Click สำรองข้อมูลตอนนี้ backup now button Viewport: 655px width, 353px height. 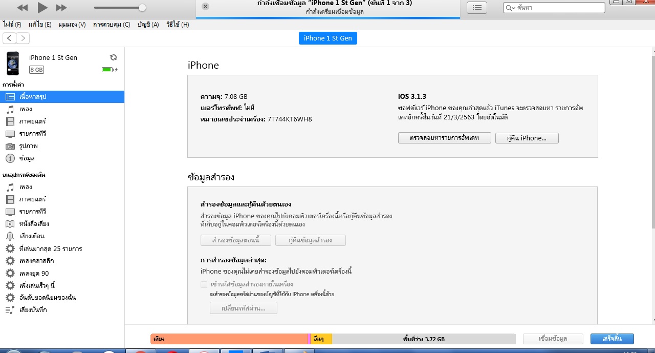(x=236, y=240)
